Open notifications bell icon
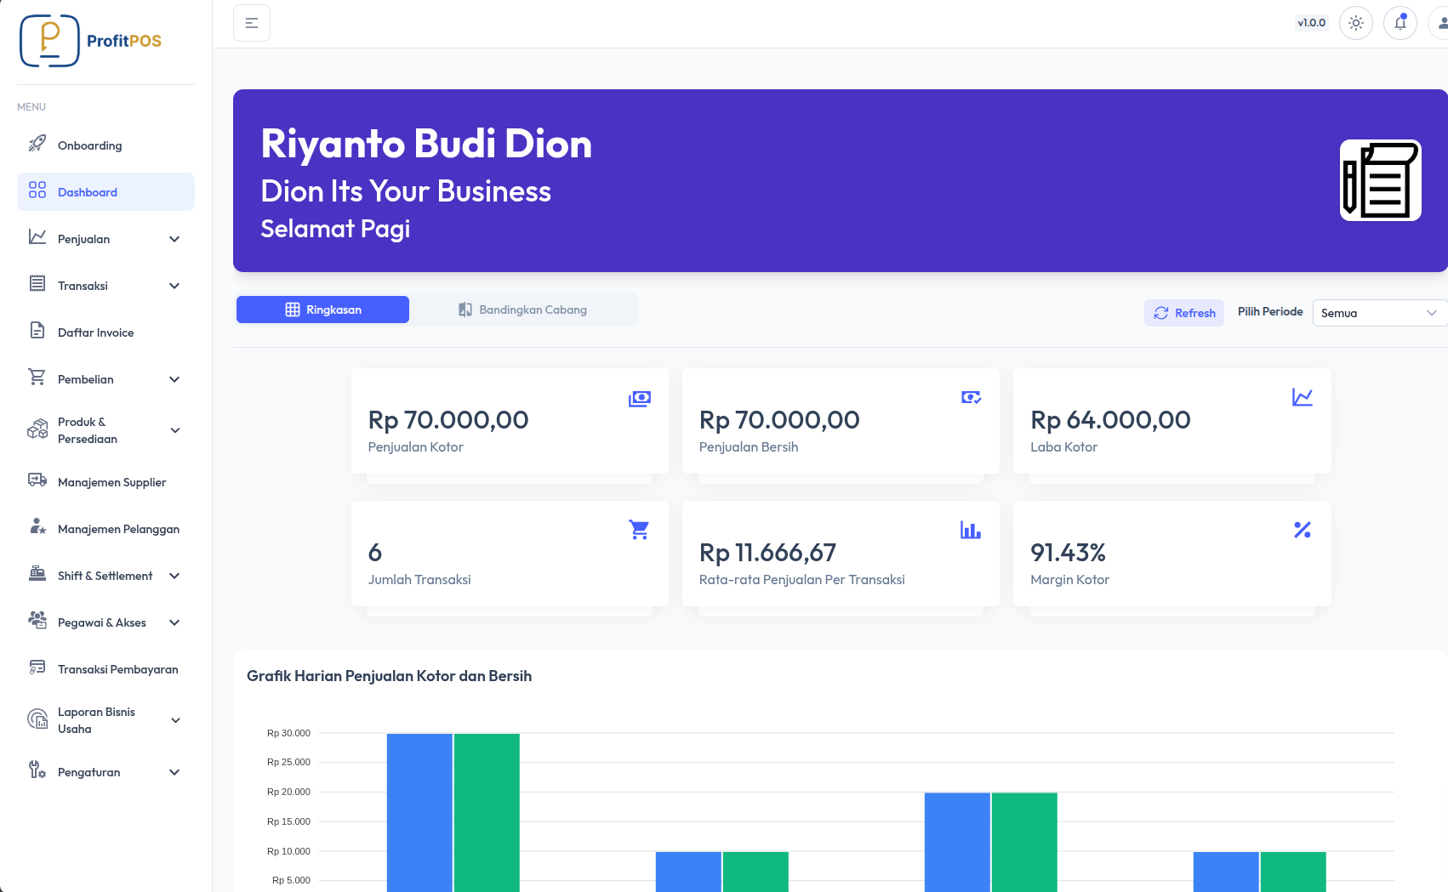Viewport: 1448px width, 892px height. tap(1400, 23)
